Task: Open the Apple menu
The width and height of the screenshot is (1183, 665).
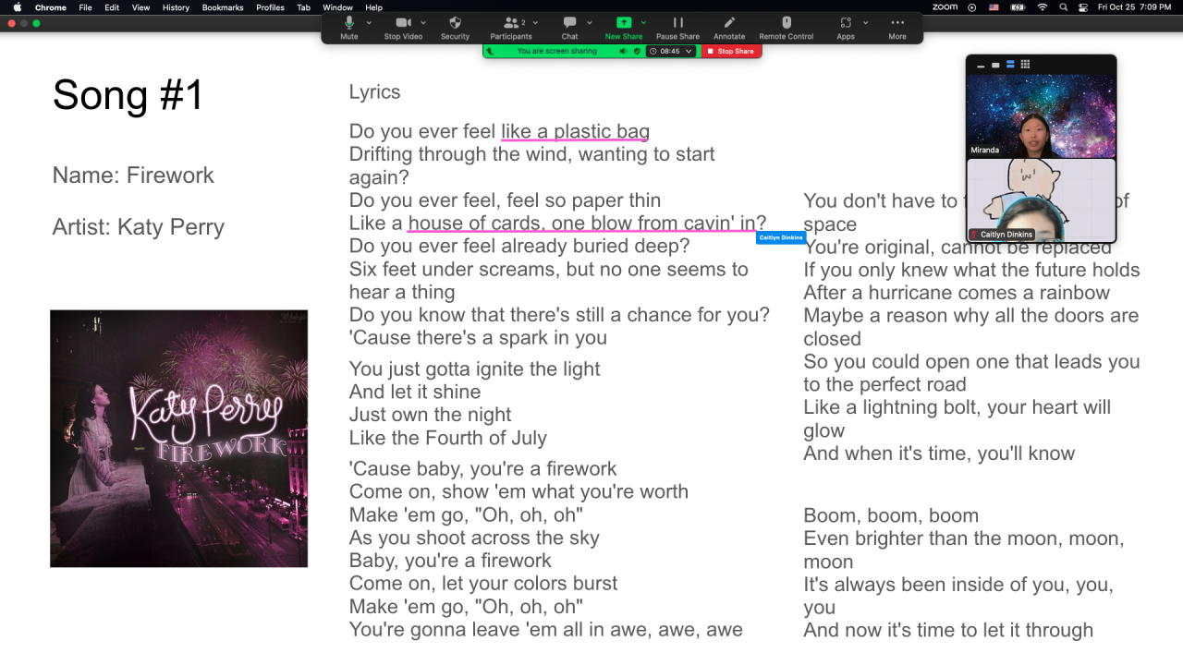Action: tap(18, 7)
